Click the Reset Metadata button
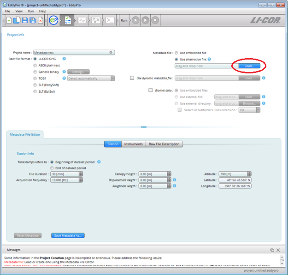This screenshot has width=288, height=276. pos(28,235)
